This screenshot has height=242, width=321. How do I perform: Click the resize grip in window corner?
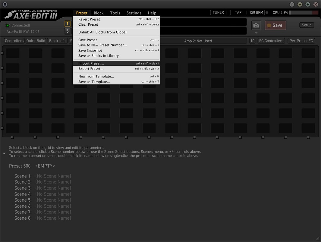click(318, 239)
